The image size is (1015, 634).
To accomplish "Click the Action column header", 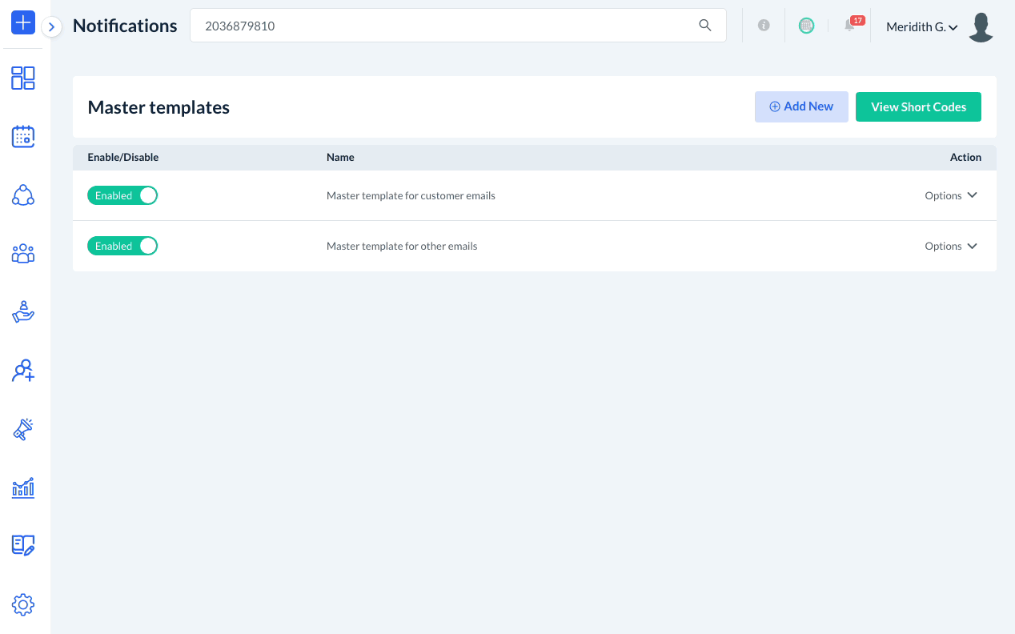I will 965,157.
